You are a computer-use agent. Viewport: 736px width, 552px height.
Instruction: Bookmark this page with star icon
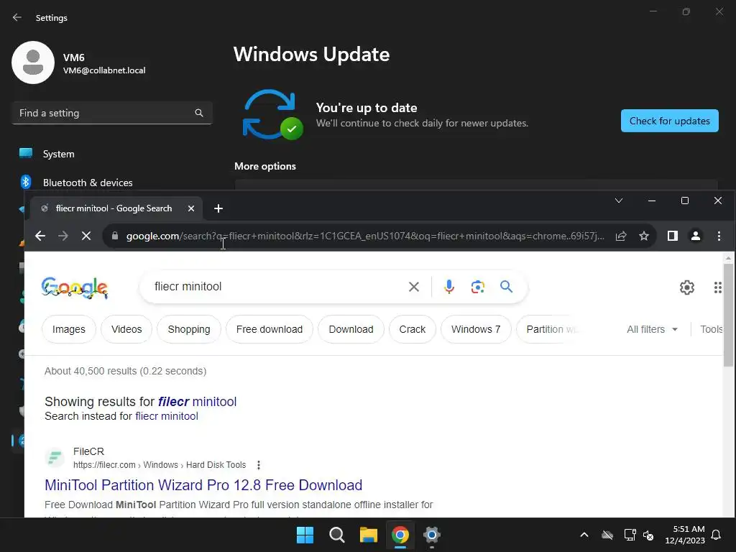[x=644, y=236]
